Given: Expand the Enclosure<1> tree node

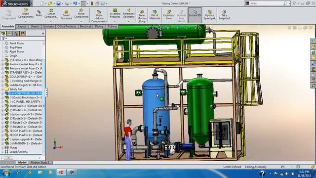Looking at the screenshot, I should pyautogui.click(x=2, y=106).
